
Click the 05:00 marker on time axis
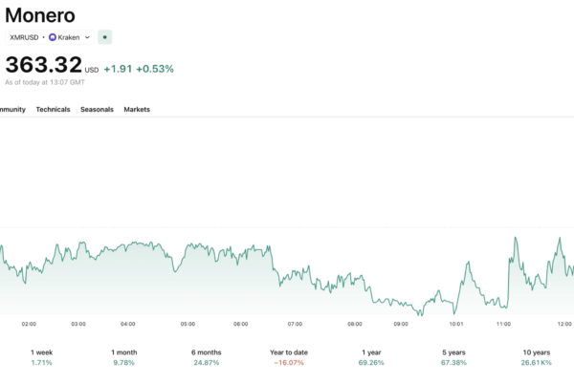coord(188,324)
